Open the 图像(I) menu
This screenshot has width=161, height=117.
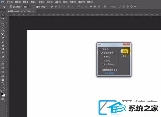coord(26,2)
